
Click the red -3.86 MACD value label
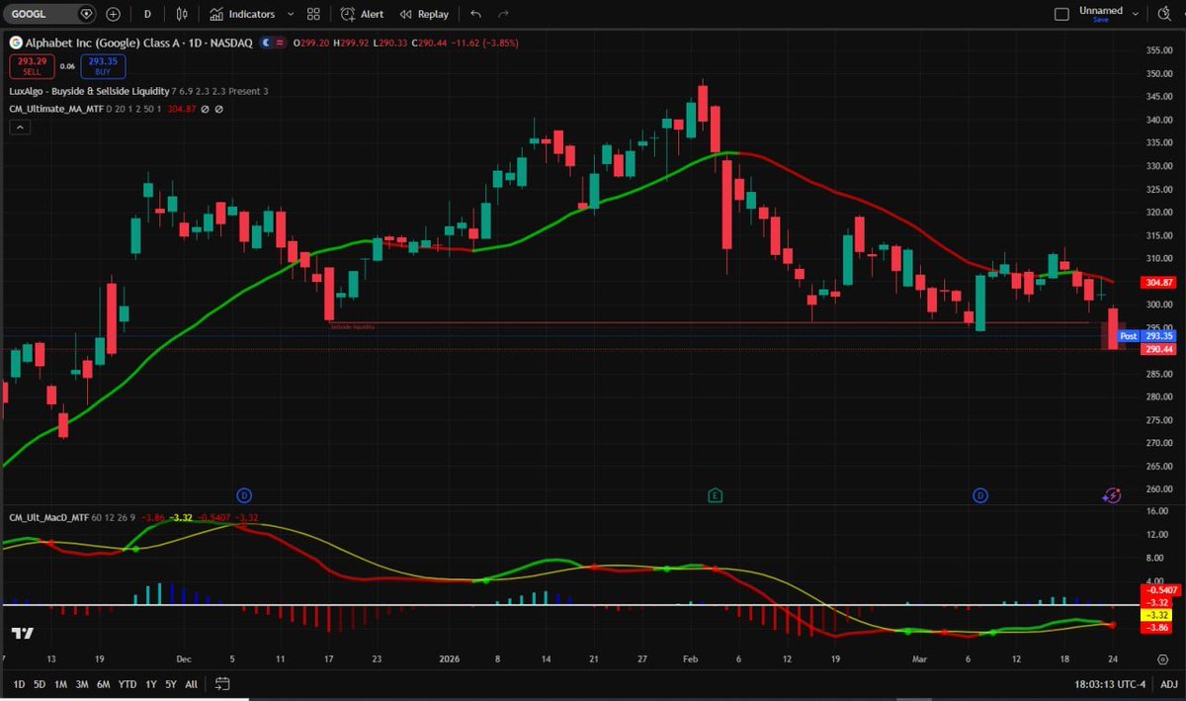[1155, 627]
